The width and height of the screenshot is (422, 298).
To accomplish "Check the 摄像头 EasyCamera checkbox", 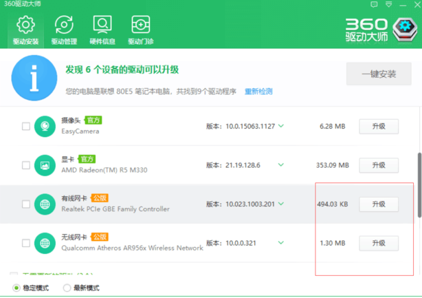I will (x=26, y=126).
